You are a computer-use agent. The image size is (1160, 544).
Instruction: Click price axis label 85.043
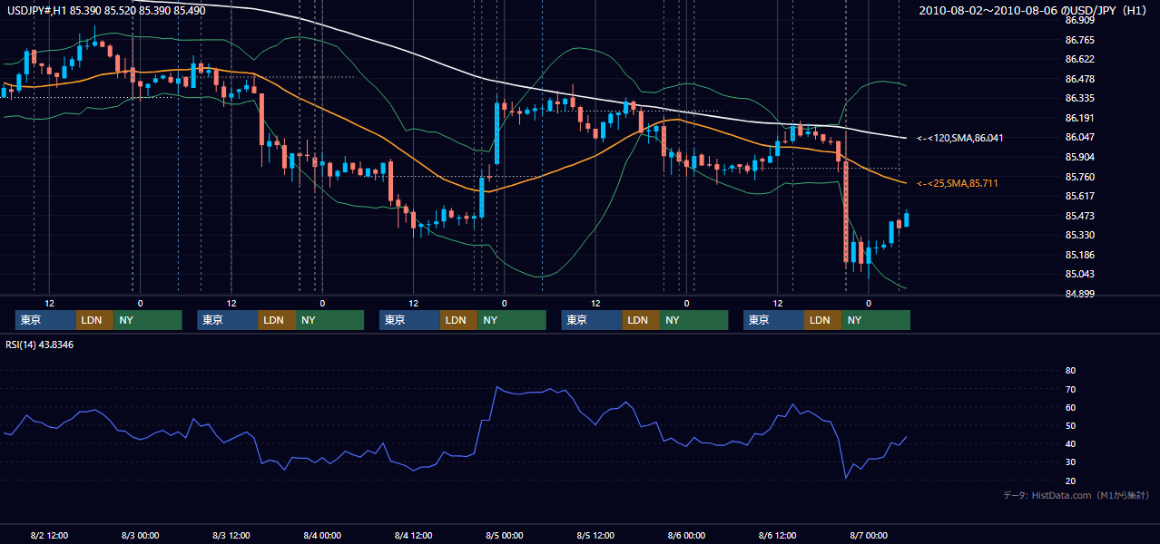click(1079, 274)
